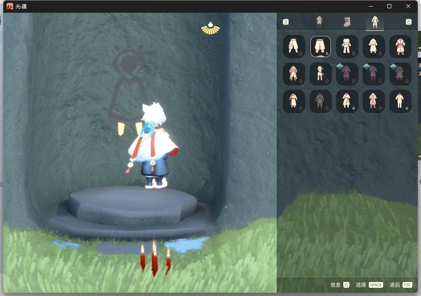421x296 pixels.
Task: Click the 退后 ESC back button
Action: click(x=401, y=285)
